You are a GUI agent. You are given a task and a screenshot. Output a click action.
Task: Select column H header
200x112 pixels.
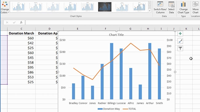coord(148,29)
